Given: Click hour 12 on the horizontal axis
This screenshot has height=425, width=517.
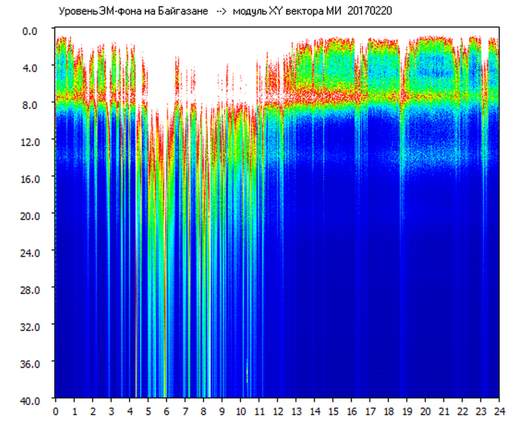Looking at the screenshot, I should point(277,411).
